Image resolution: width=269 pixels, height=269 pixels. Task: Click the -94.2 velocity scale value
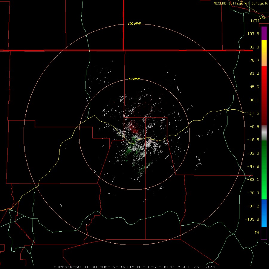[253, 206]
